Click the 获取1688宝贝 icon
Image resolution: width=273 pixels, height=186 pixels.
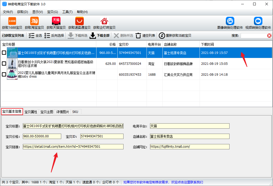click(12, 21)
